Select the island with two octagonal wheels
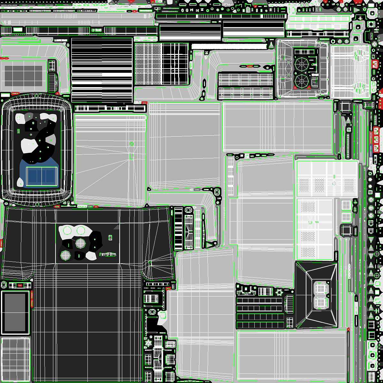 [302, 69]
